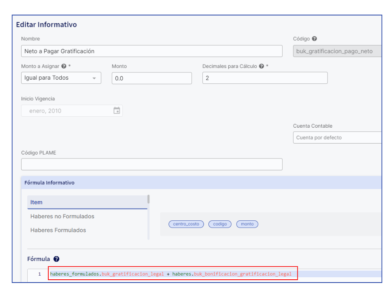Open Cuenta Contable selector
Viewport: 392px width, 298px height.
coord(337,138)
